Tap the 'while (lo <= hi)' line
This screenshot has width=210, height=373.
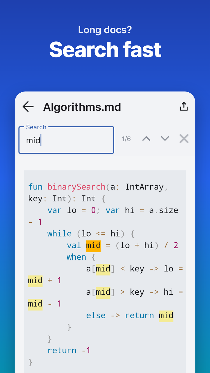point(91,234)
